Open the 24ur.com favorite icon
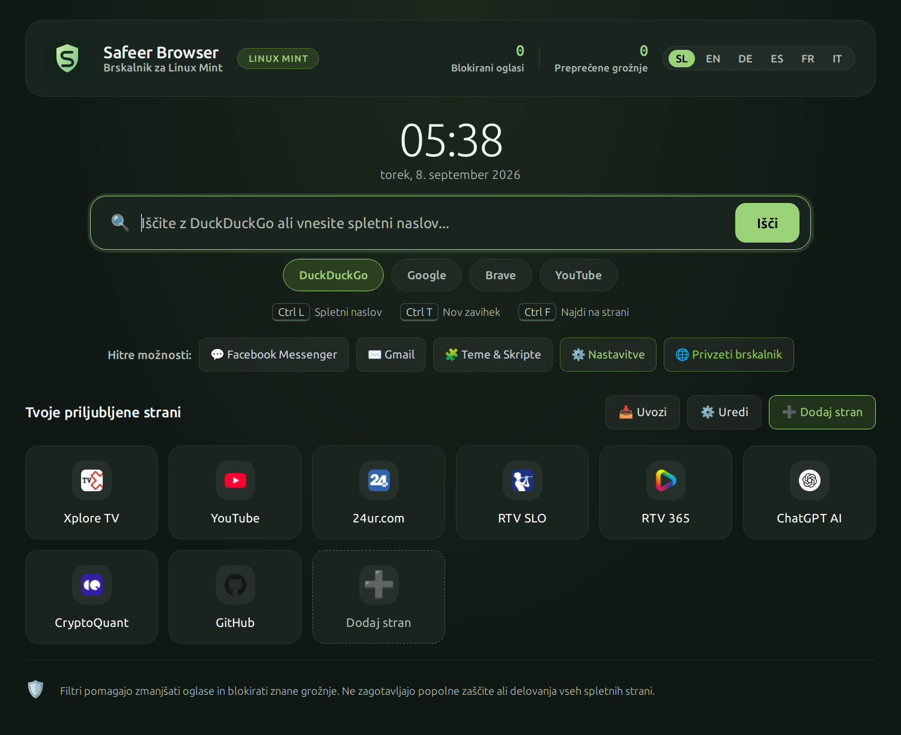The image size is (901, 735). click(379, 480)
